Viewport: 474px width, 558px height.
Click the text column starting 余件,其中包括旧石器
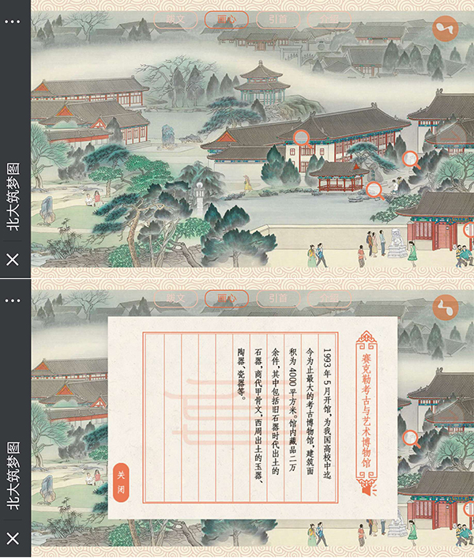point(276,411)
